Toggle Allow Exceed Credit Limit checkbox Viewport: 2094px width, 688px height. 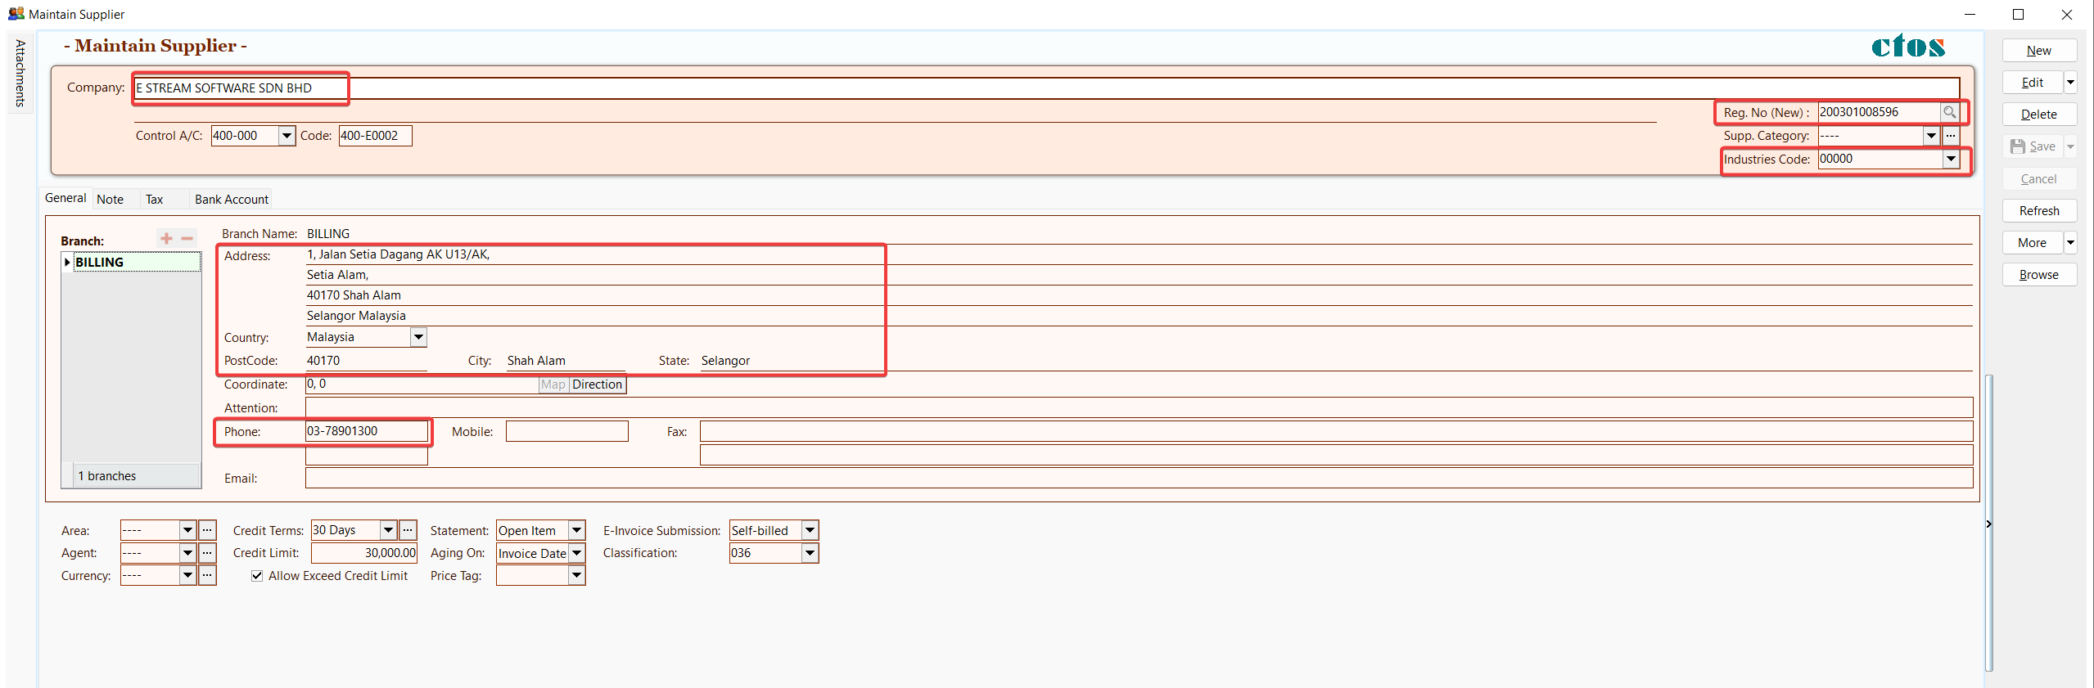tap(257, 576)
